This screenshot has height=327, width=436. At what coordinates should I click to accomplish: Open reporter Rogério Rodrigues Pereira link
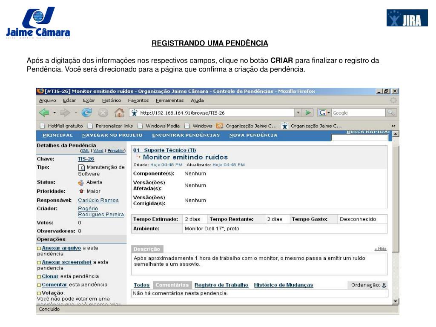(101, 212)
